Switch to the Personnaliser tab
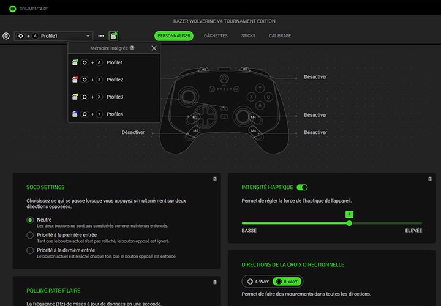 point(174,36)
